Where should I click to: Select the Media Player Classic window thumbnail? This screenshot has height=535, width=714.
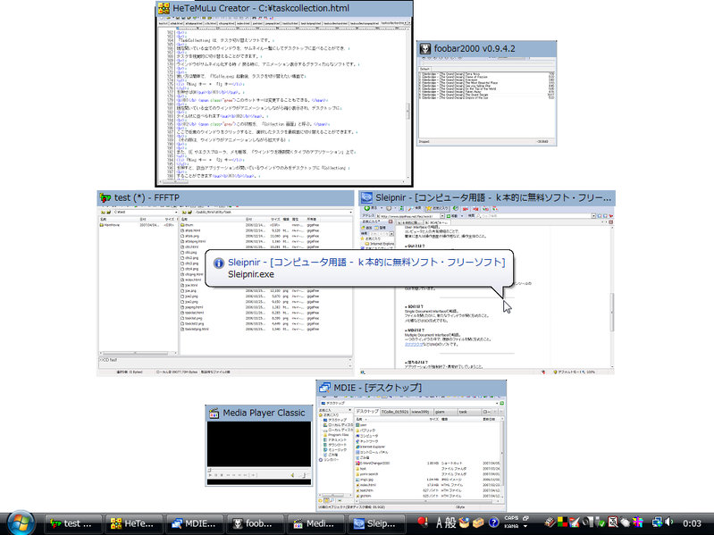pyautogui.click(x=258, y=446)
